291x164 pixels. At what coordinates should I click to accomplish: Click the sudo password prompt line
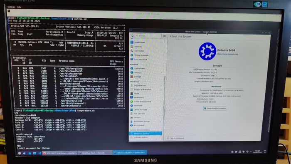tap(34, 148)
